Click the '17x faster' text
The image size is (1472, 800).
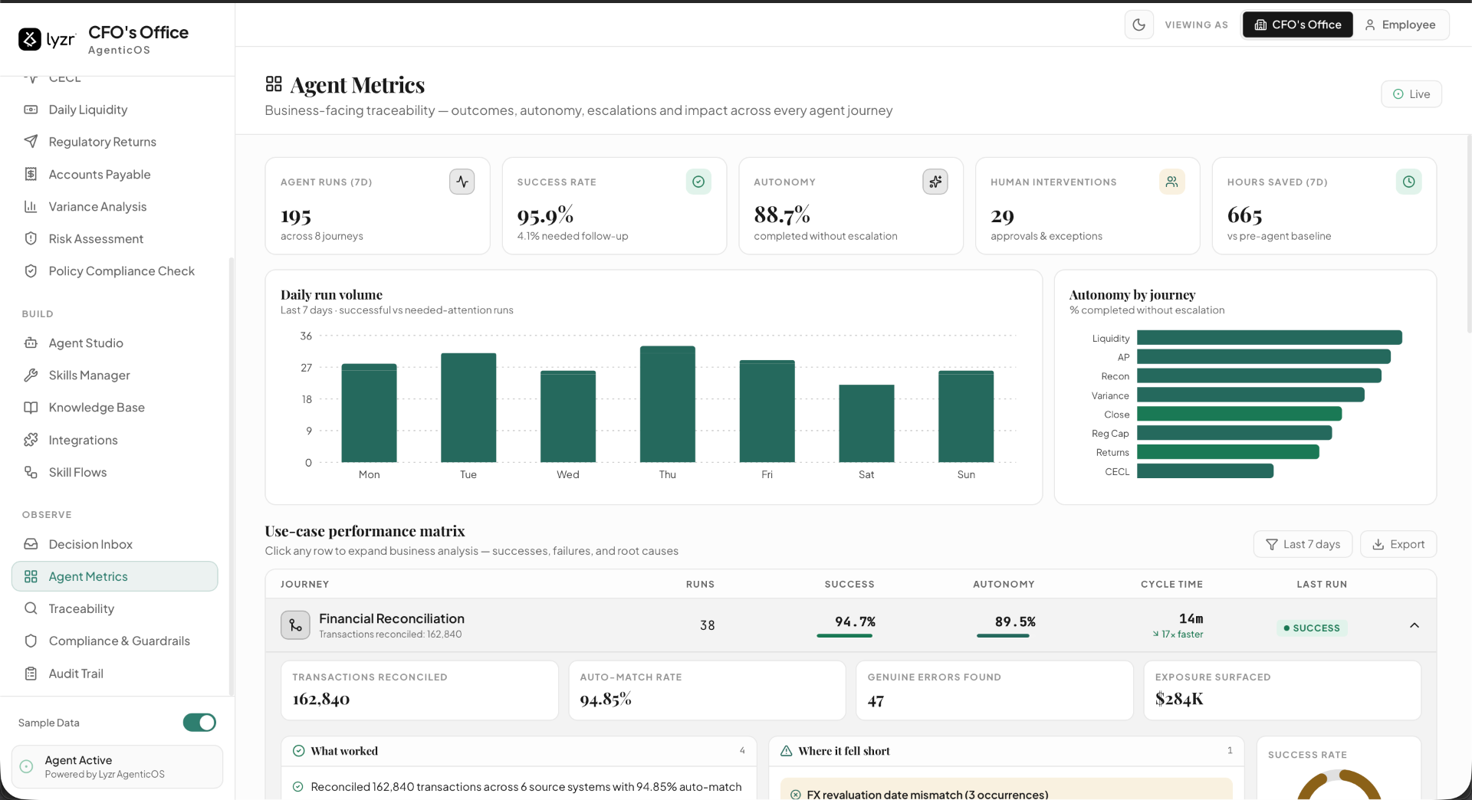(x=1181, y=634)
